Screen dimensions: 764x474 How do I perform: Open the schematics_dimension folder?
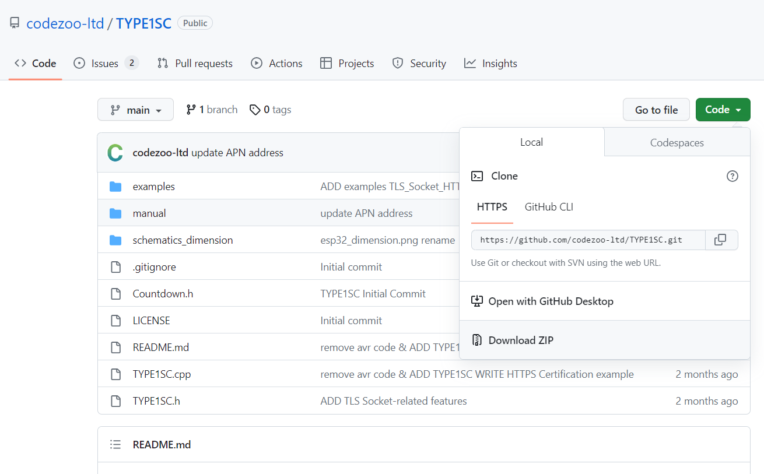(183, 240)
